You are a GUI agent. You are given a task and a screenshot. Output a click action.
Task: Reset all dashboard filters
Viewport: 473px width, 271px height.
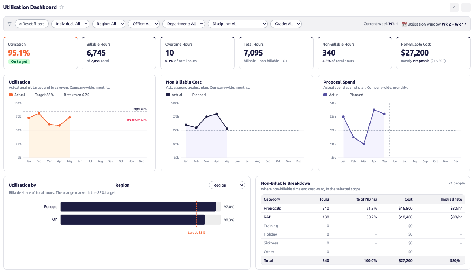32,24
